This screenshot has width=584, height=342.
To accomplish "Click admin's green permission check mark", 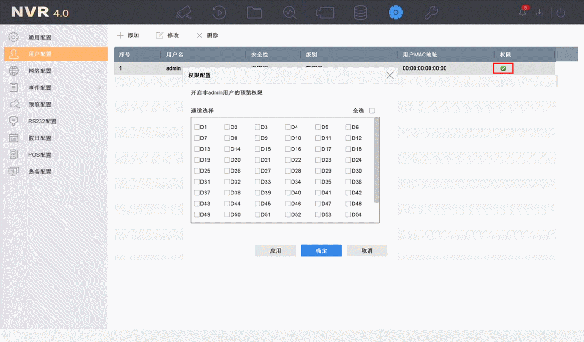I will [503, 68].
